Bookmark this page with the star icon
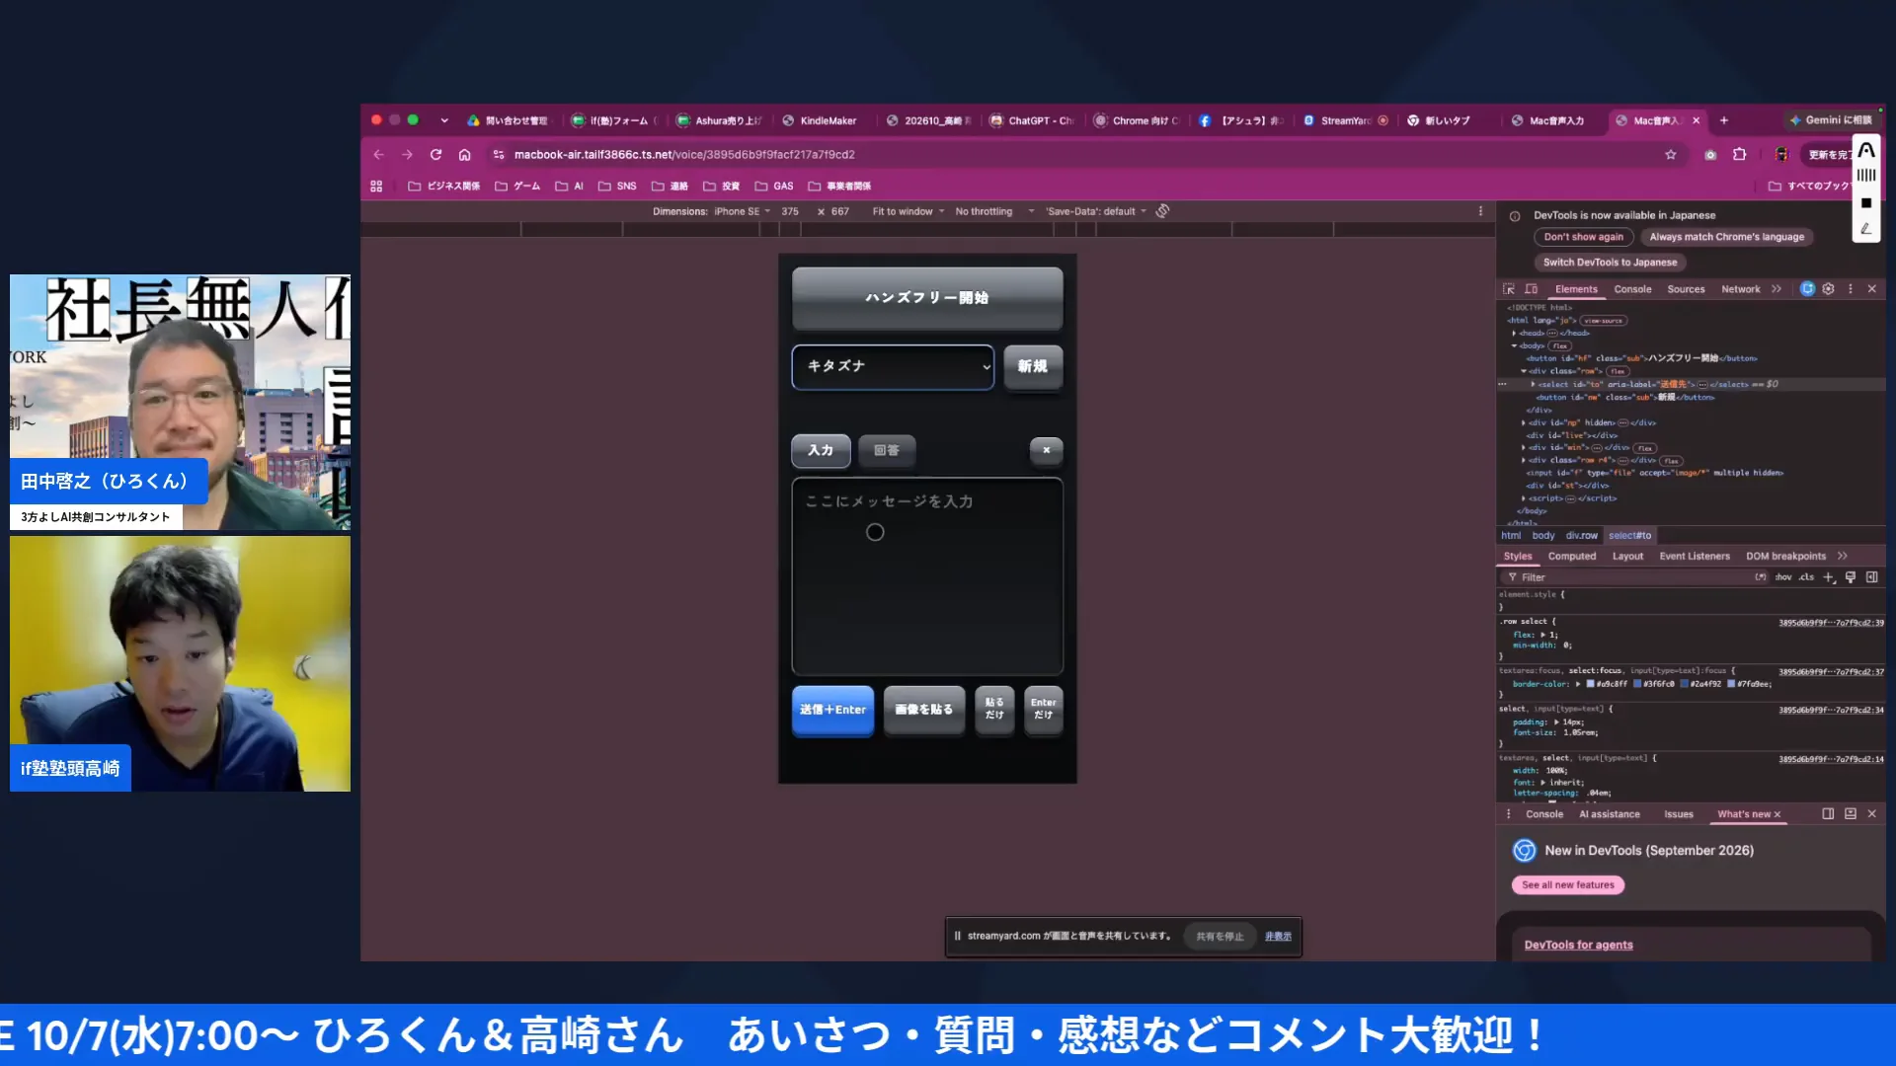 pos(1671,154)
